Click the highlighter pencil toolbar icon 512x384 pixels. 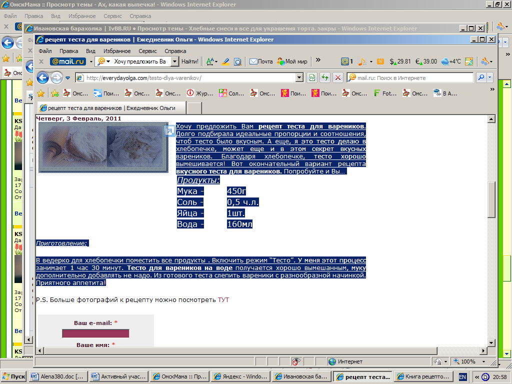tap(225, 61)
